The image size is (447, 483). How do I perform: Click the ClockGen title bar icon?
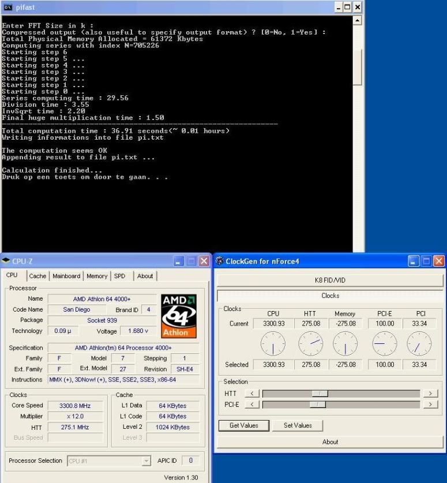219,261
